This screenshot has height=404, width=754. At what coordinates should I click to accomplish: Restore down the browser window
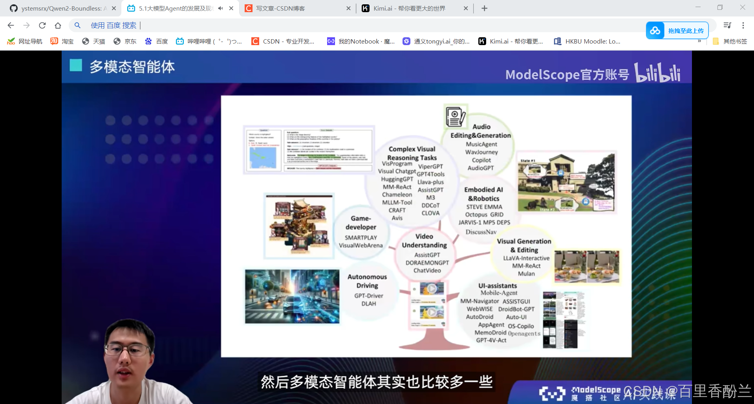tap(720, 7)
